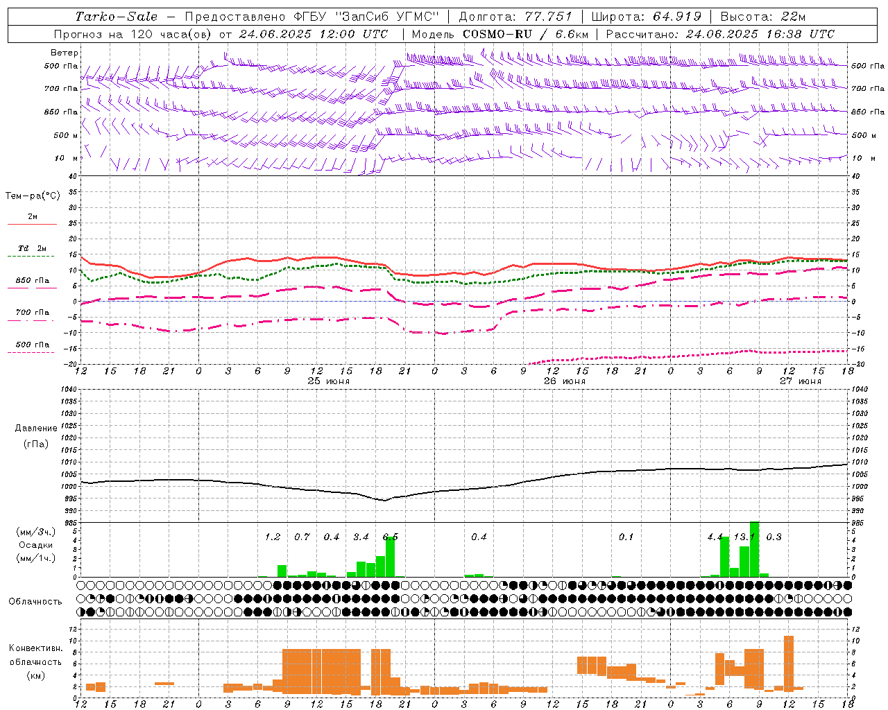Click the 'Осадки' precipitation label
Screen dimensions: 888x710
(35, 545)
